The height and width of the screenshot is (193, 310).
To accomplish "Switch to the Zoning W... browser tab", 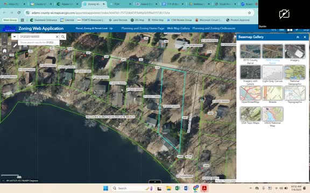I will coord(94,4).
